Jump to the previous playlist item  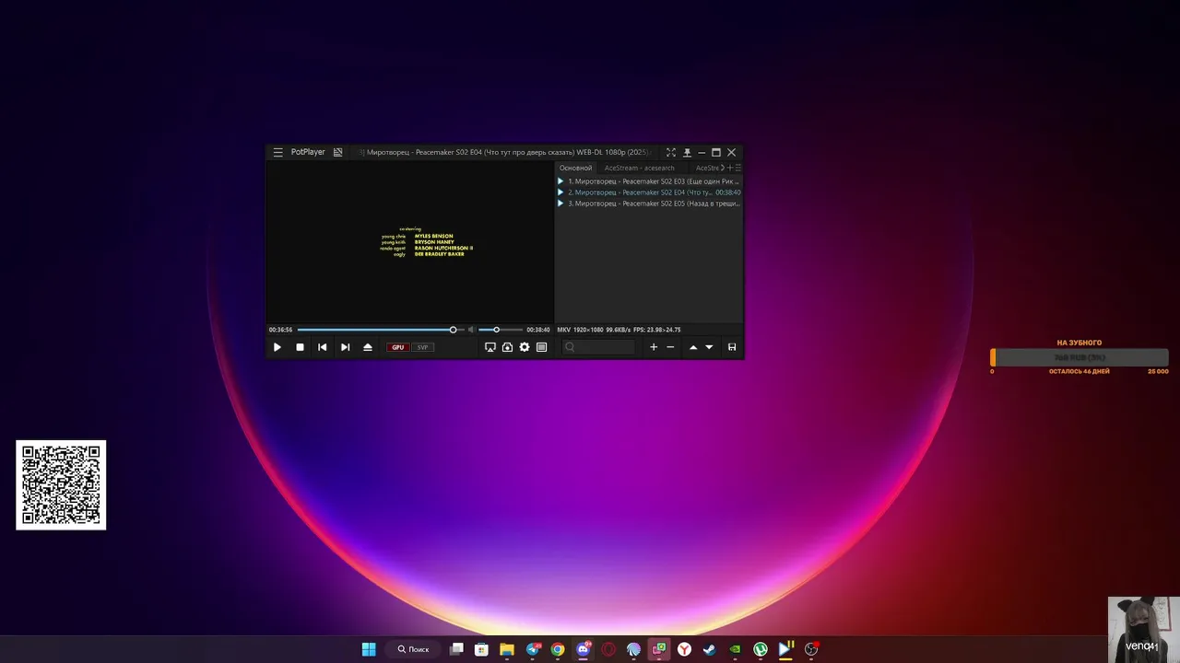pos(322,347)
